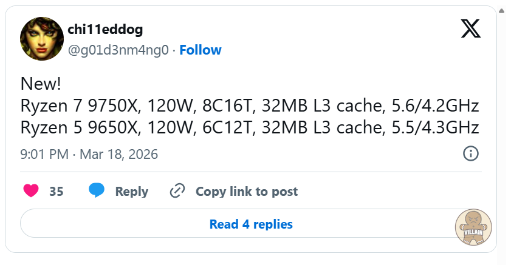Select Copy link to post
The height and width of the screenshot is (265, 511).
247,192
